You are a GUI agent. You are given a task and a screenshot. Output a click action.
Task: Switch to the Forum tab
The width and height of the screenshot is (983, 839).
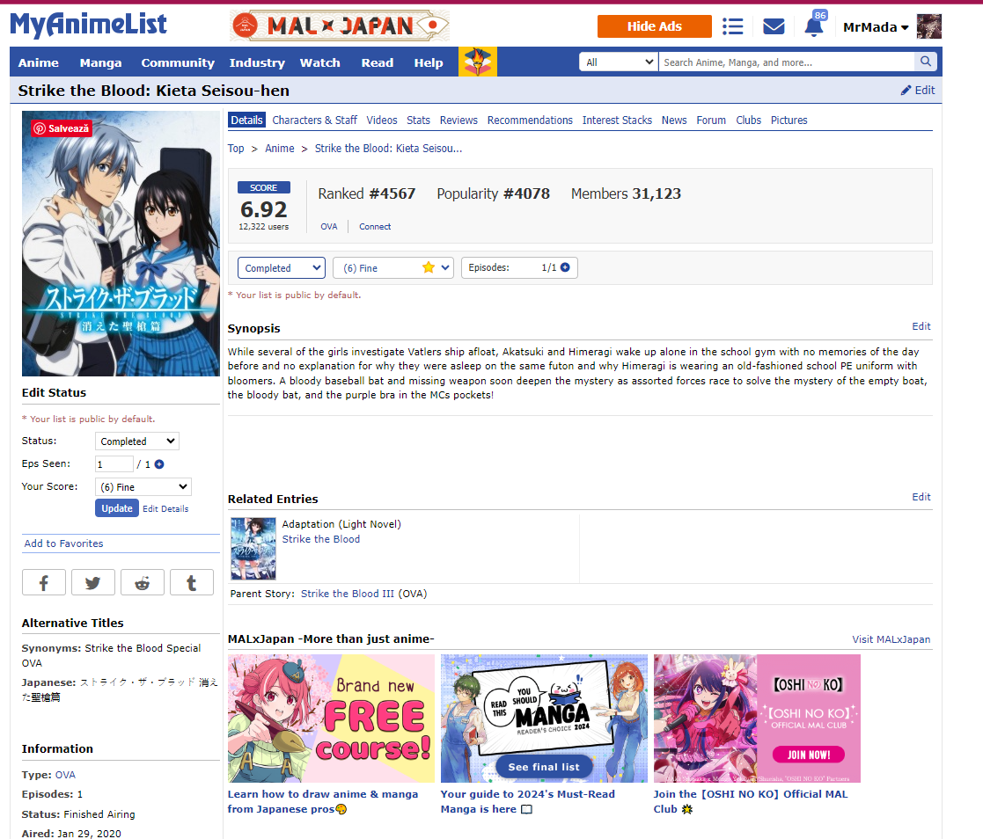point(711,120)
